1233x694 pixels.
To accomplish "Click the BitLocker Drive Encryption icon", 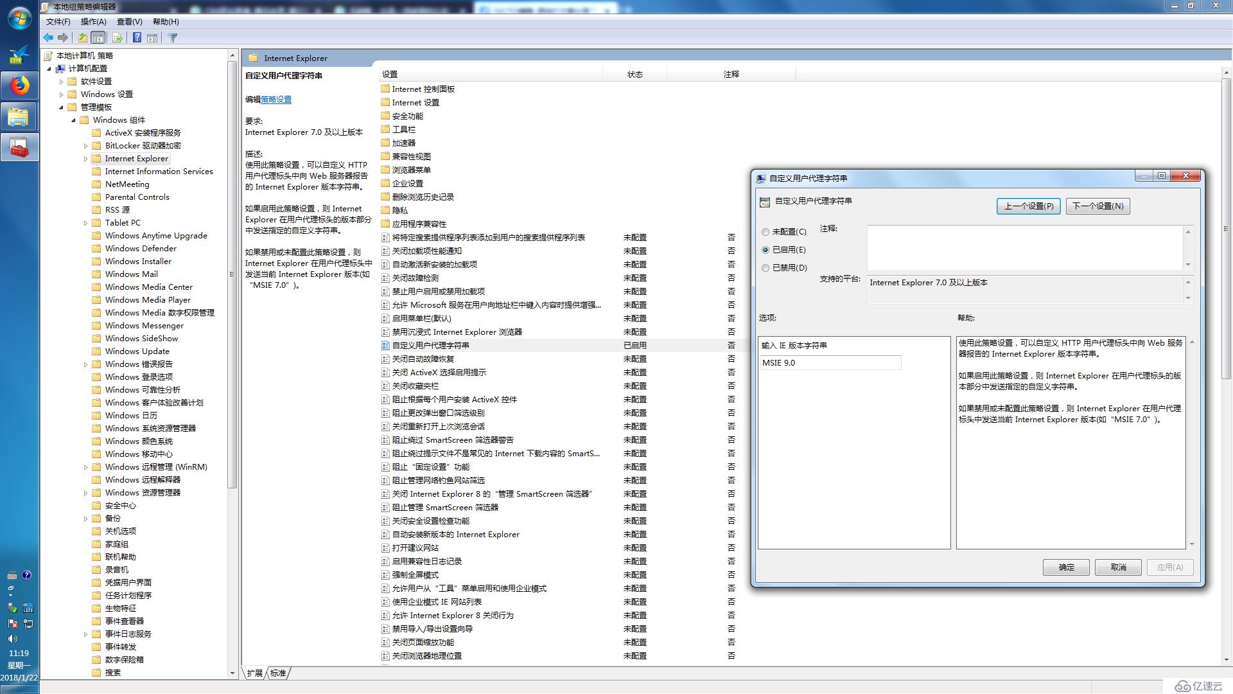I will pos(96,146).
